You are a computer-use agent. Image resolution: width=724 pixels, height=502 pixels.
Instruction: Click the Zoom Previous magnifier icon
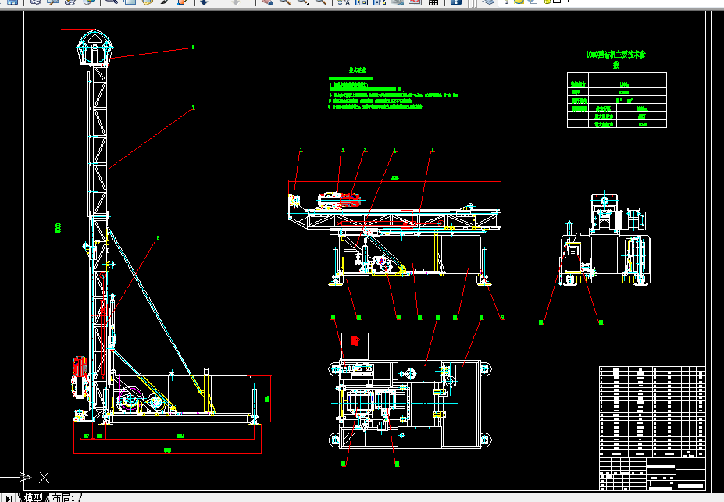(x=320, y=2)
